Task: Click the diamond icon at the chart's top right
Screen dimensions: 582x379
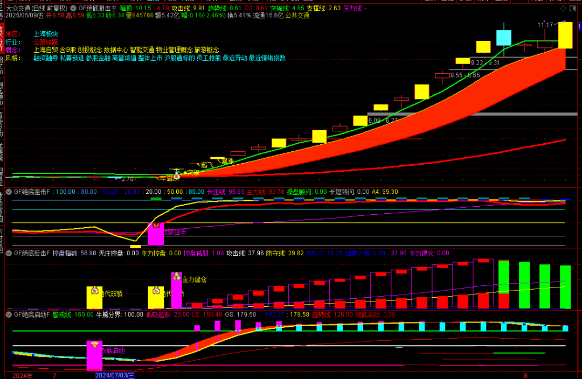Action: coord(563,9)
